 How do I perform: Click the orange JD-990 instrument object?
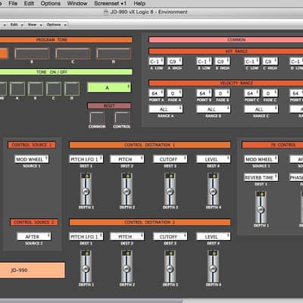32,270
